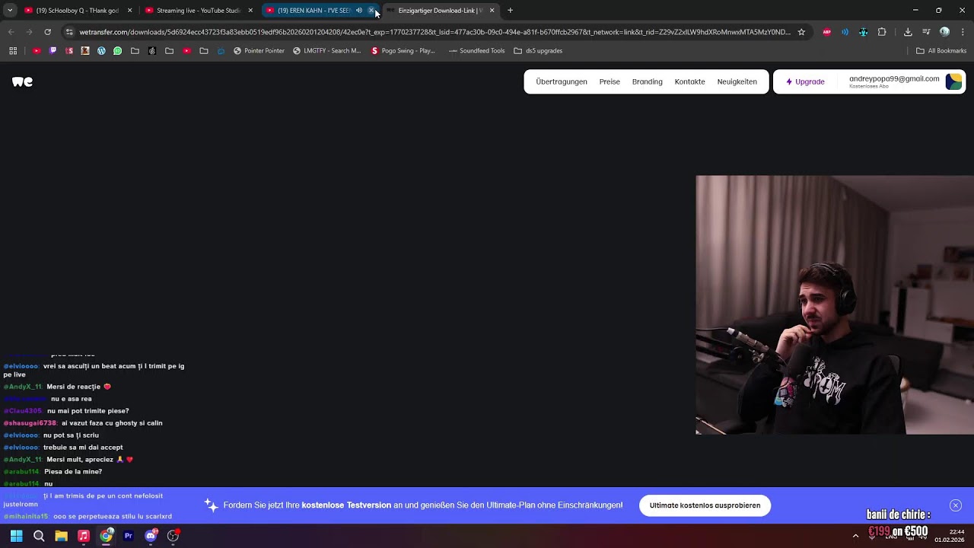974x548 pixels.
Task: Open the Kontakte navigation item
Action: [689, 81]
